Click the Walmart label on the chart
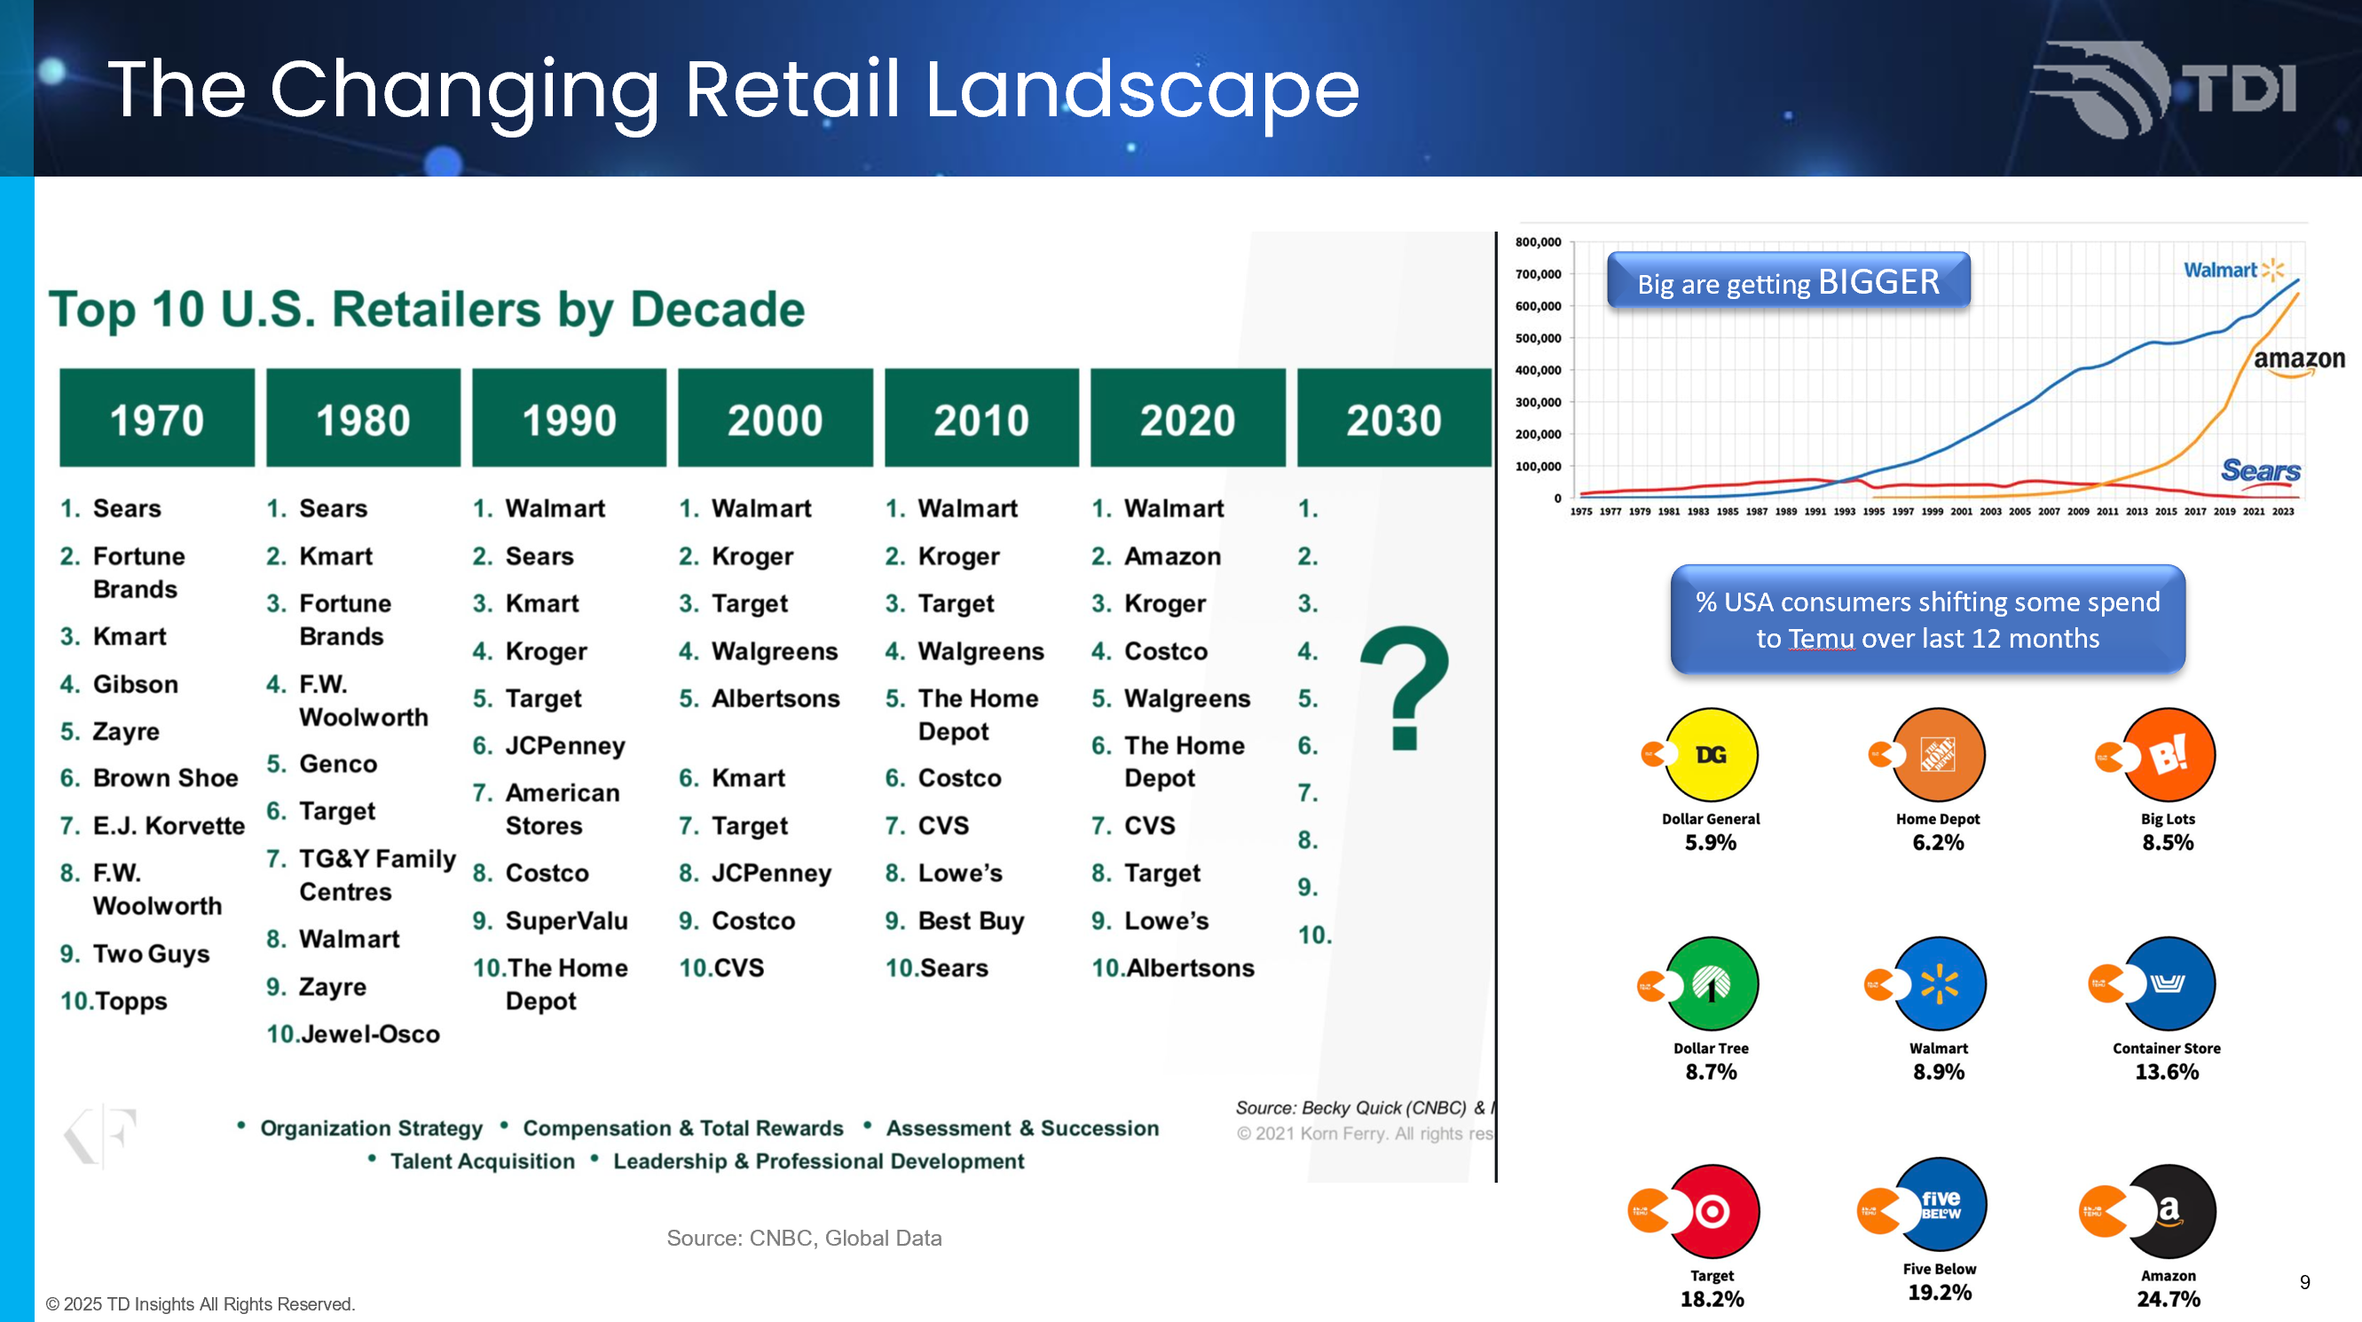Screen dimensions: 2362x1322 [2233, 270]
